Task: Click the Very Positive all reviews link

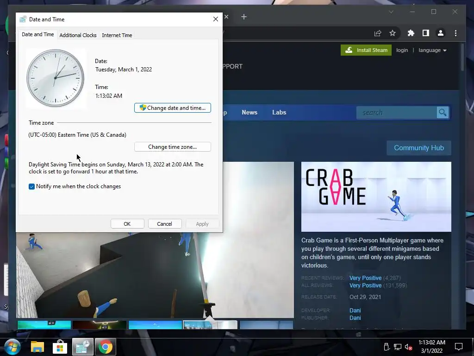Action: click(x=366, y=286)
